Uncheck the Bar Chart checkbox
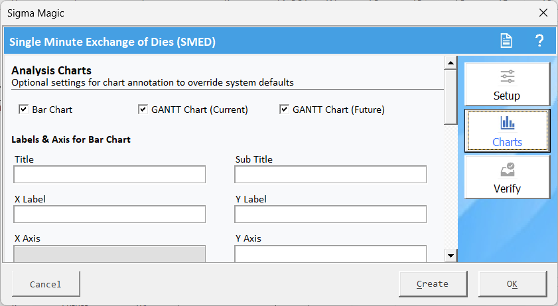The height and width of the screenshot is (306, 558). pos(23,110)
